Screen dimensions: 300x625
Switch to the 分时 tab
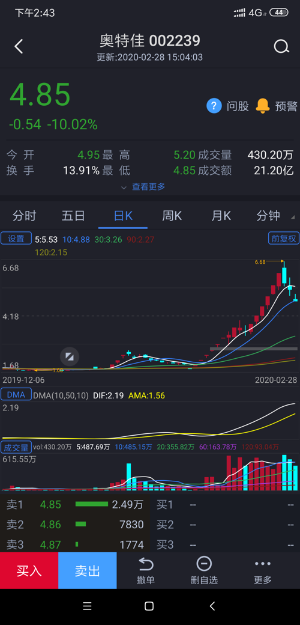[x=24, y=216]
